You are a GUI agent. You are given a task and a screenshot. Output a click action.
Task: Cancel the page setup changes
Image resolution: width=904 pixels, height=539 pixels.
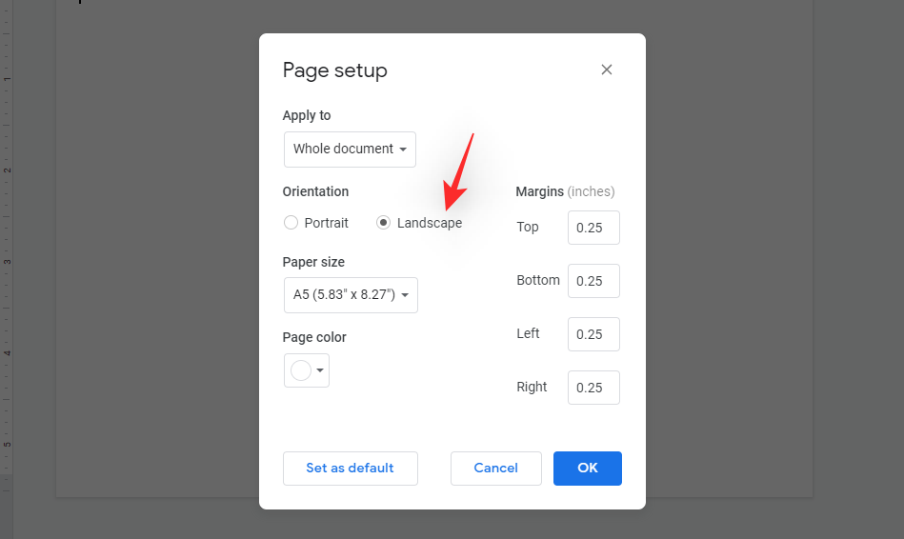[x=495, y=469]
